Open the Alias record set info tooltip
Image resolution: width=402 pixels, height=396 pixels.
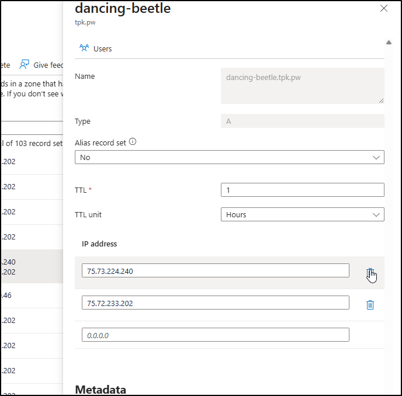(x=133, y=142)
